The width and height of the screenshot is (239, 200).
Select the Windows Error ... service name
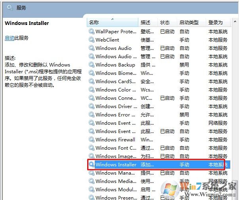(115, 114)
